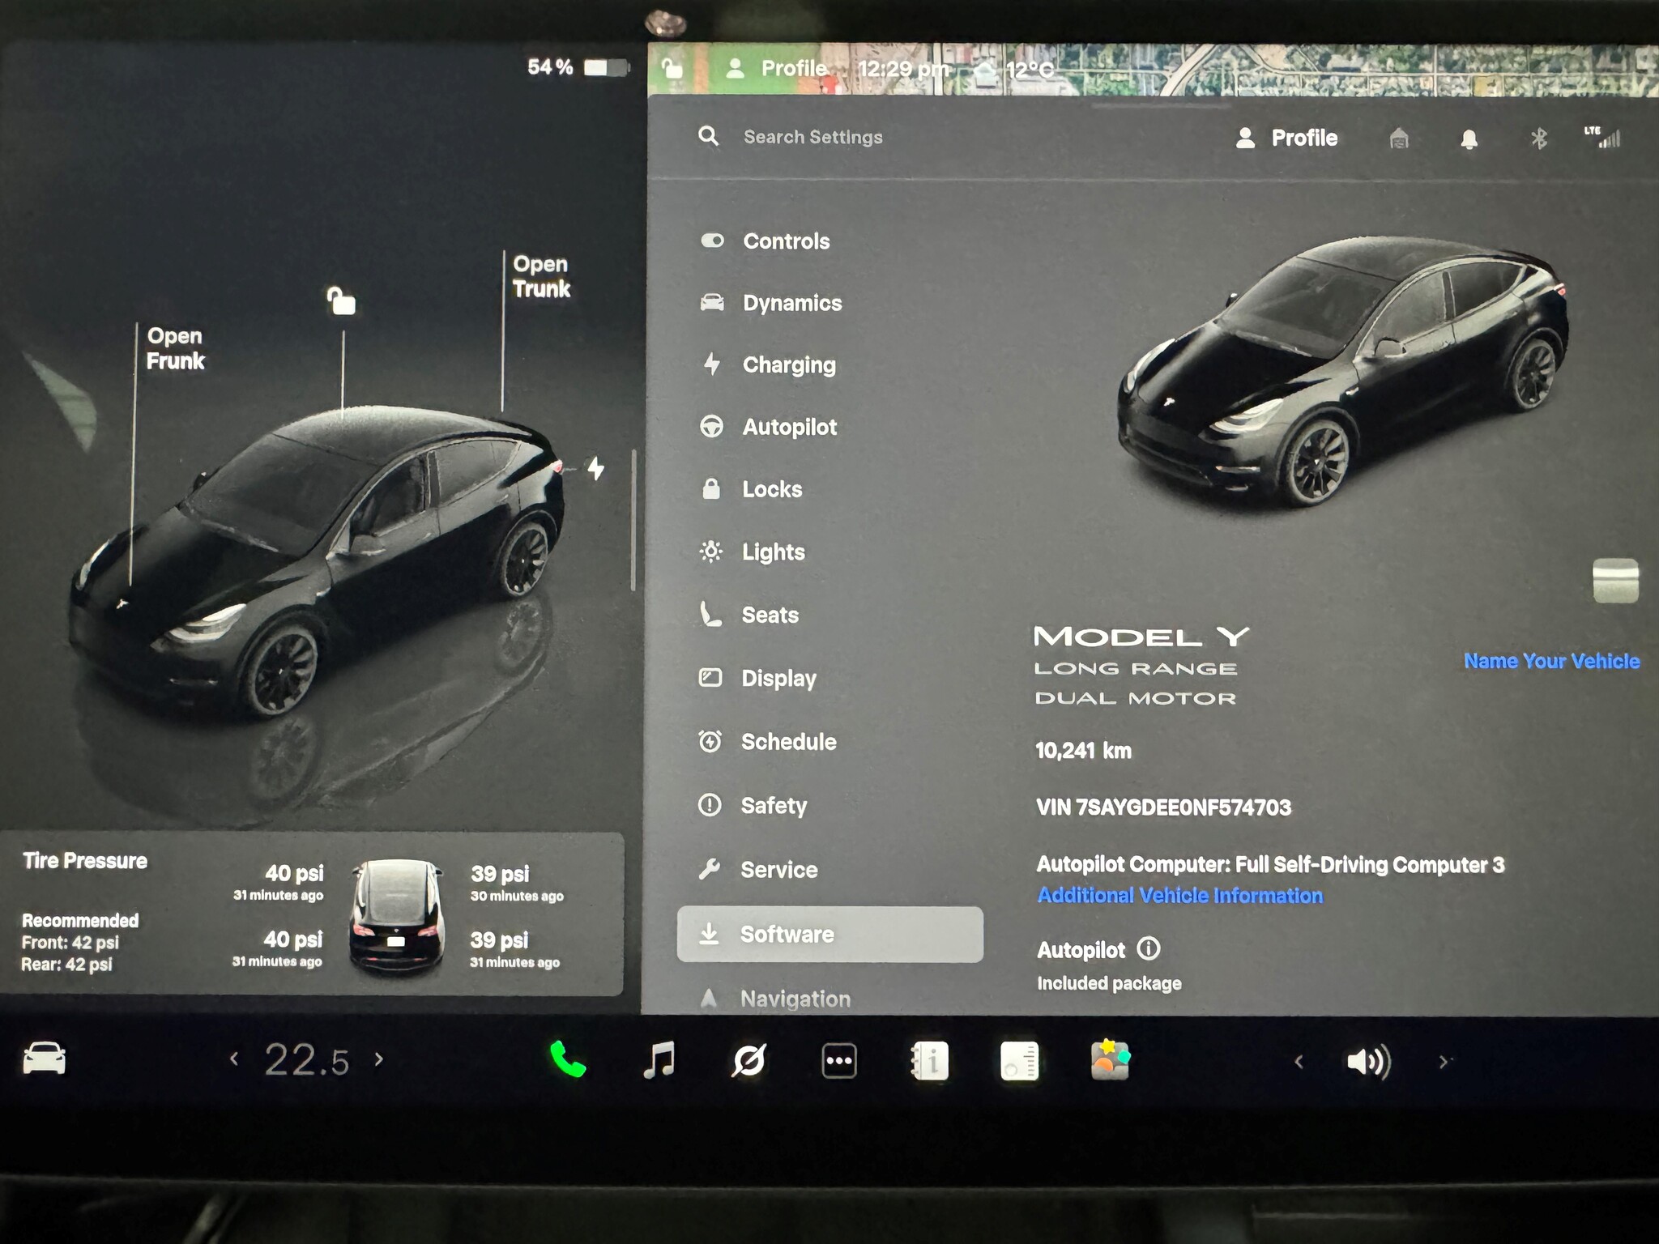The image size is (1659, 1244).
Task: Open the Toybox app icon
Action: tap(1110, 1060)
